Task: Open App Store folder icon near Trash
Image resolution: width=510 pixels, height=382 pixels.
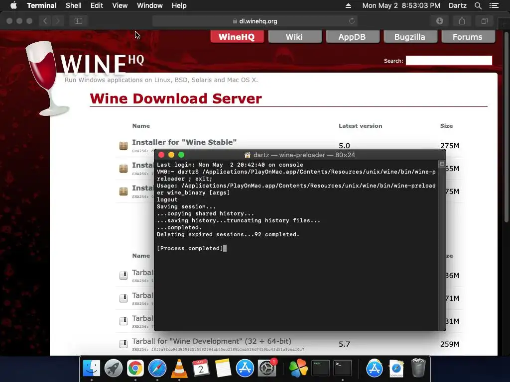Action: [x=375, y=369]
